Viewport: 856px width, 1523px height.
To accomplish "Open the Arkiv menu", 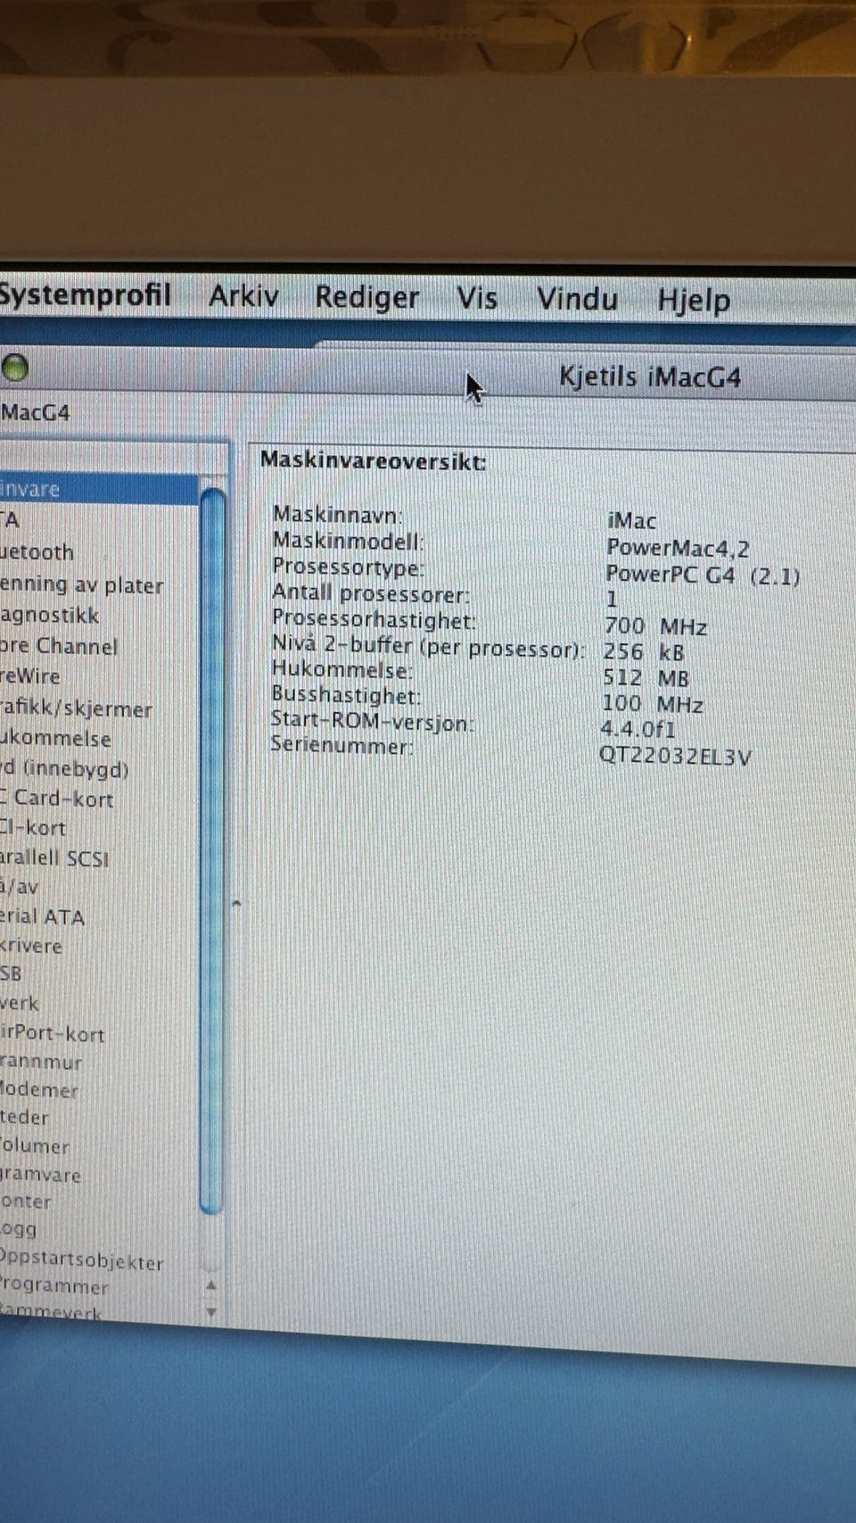I will coord(243,296).
